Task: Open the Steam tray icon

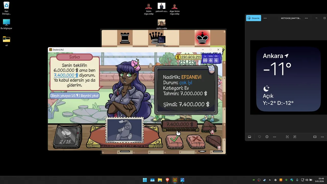Action: 264,180
